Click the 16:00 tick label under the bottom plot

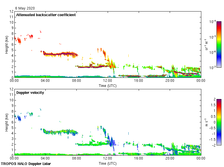(x=139, y=159)
